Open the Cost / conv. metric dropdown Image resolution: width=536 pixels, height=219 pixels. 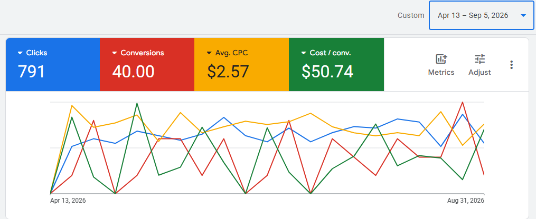304,53
